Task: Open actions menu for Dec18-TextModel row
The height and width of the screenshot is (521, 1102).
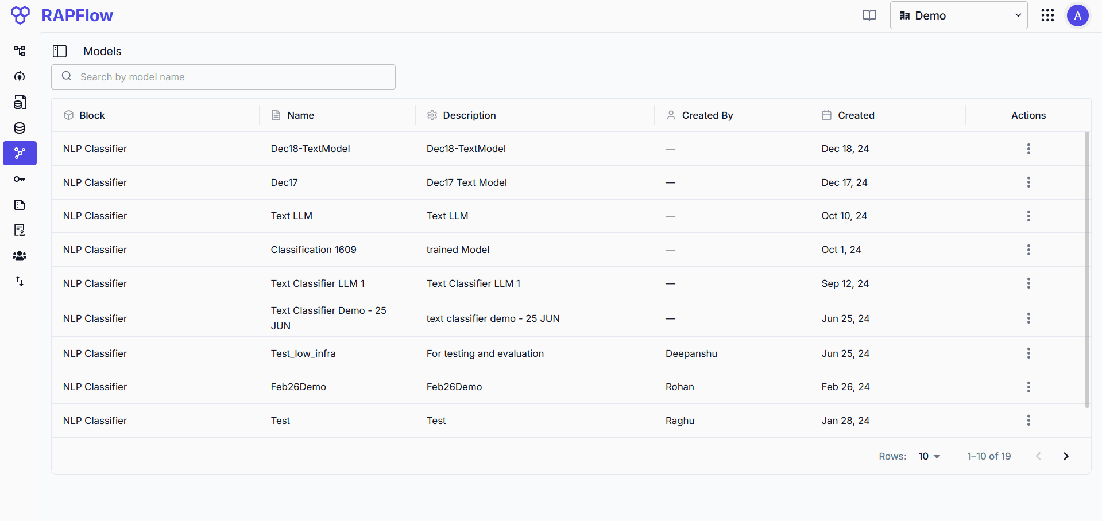Action: click(x=1028, y=149)
